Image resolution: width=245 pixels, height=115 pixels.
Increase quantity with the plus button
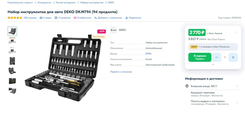(x=233, y=57)
